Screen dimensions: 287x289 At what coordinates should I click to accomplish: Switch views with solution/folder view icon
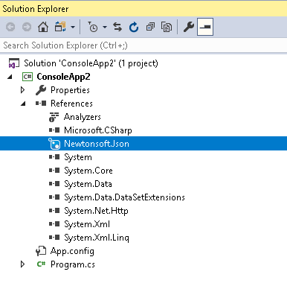point(60,27)
